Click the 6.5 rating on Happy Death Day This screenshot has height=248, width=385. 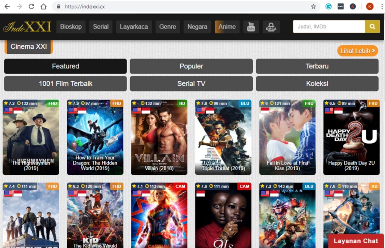[x=330, y=103]
